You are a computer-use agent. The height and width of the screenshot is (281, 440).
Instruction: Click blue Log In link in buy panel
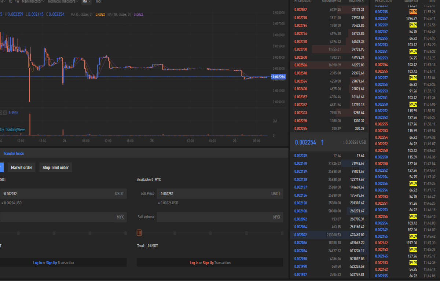(x=37, y=263)
